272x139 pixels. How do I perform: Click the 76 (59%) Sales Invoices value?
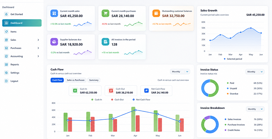pyautogui.click(x=258, y=119)
